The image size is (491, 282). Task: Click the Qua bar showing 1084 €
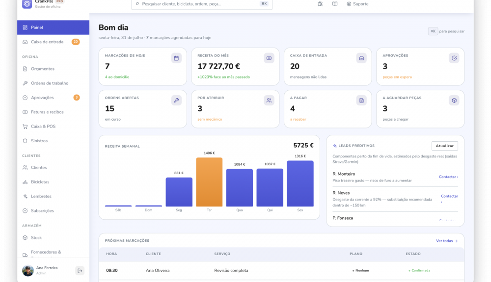coord(240,187)
